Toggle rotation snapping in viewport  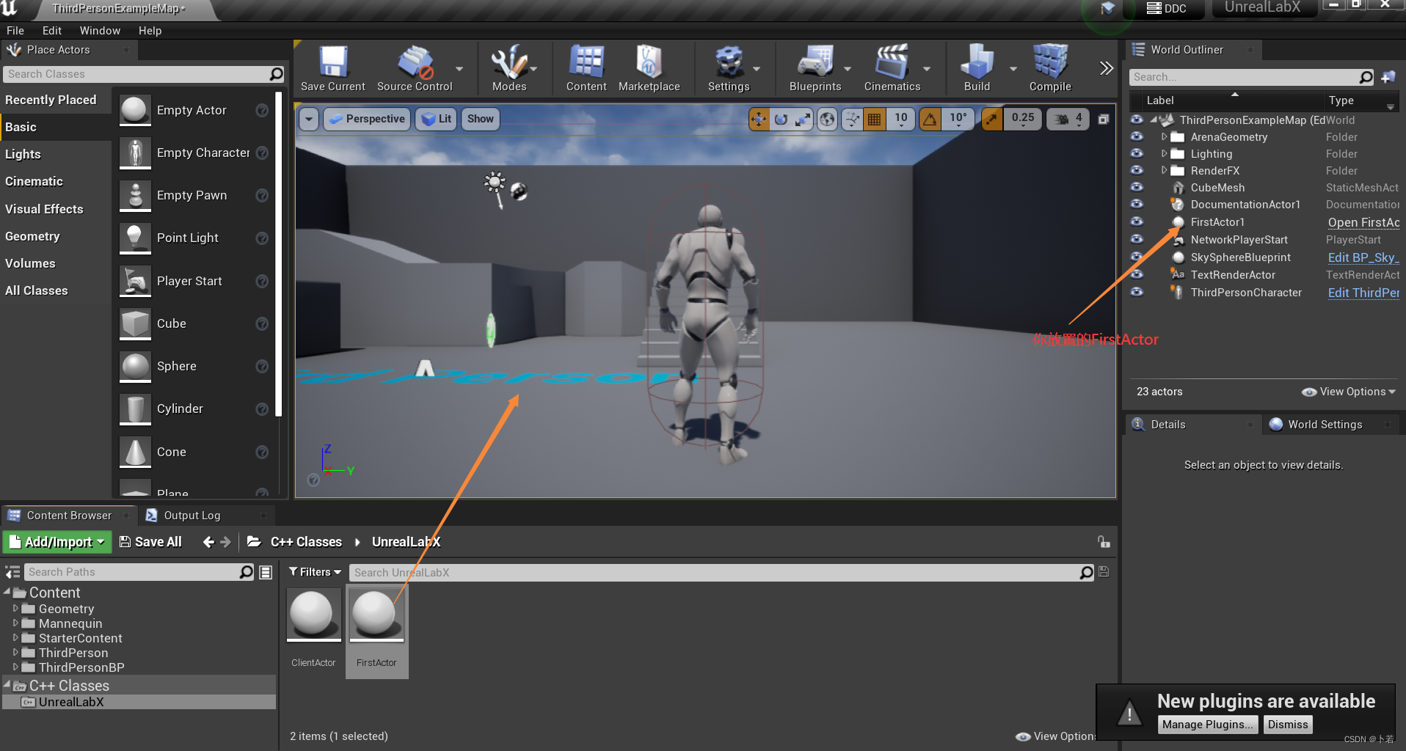[930, 119]
